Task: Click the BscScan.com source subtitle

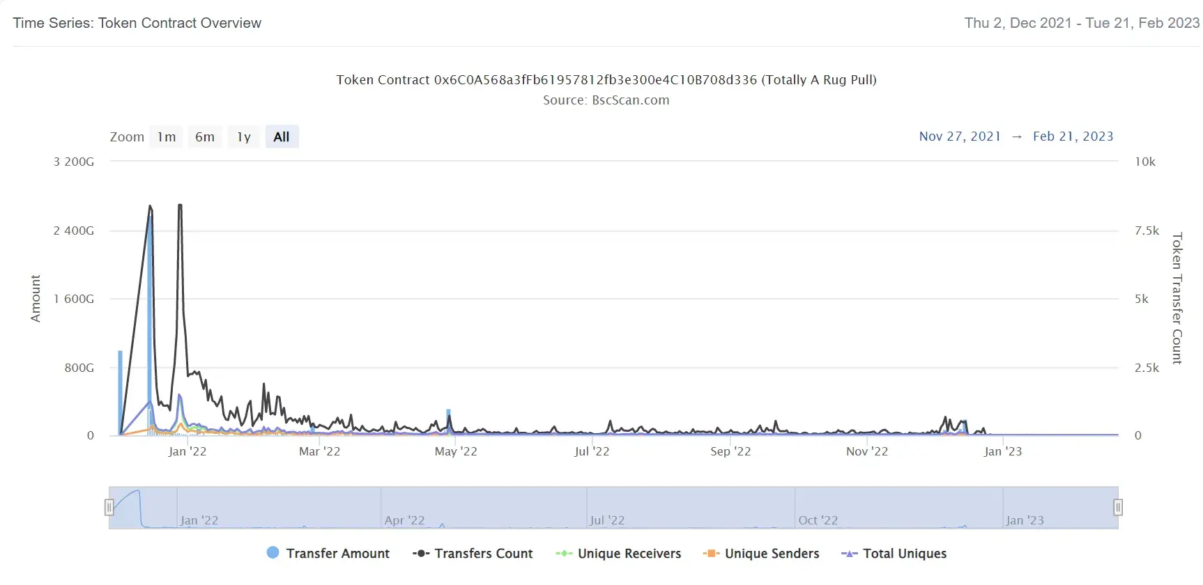Action: (x=606, y=100)
